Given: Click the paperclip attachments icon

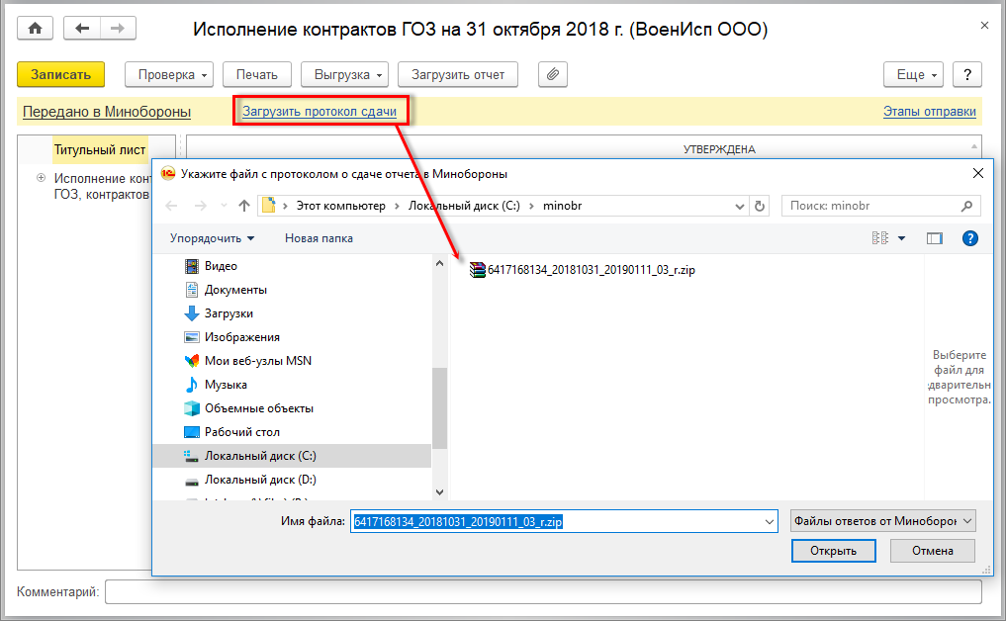Looking at the screenshot, I should (x=552, y=74).
